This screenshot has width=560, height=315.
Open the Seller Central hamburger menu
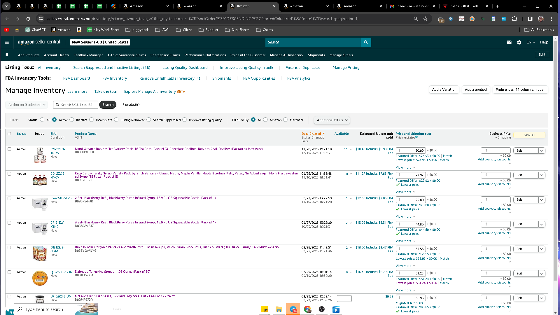7,42
